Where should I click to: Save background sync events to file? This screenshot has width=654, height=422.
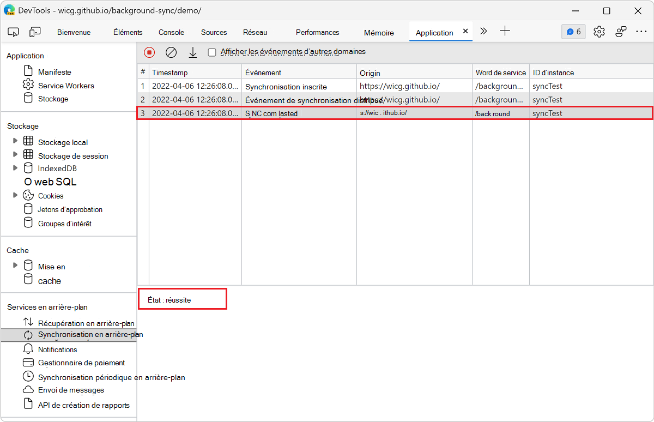(192, 51)
